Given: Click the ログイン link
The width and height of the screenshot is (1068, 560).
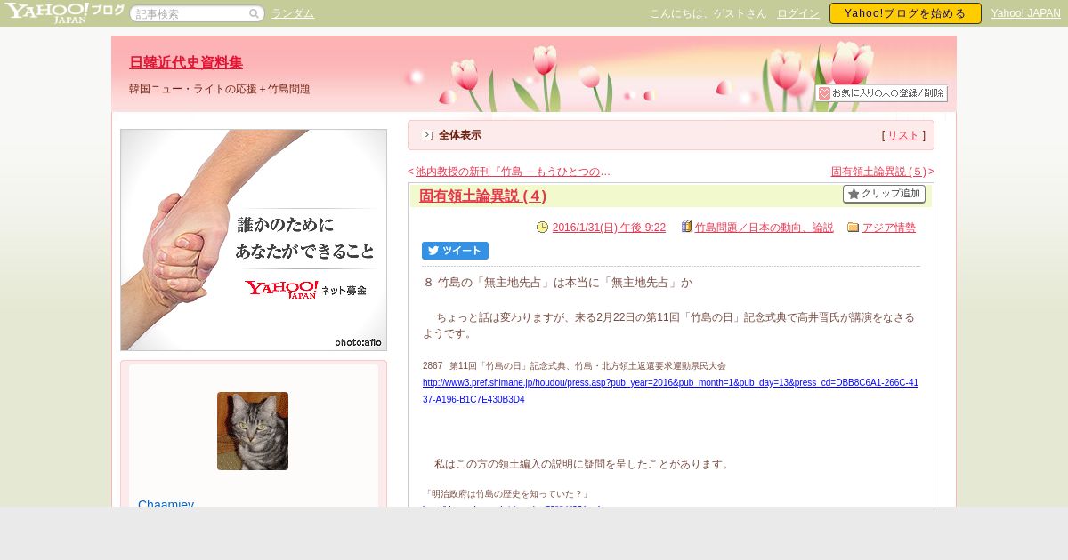Looking at the screenshot, I should point(798,13).
